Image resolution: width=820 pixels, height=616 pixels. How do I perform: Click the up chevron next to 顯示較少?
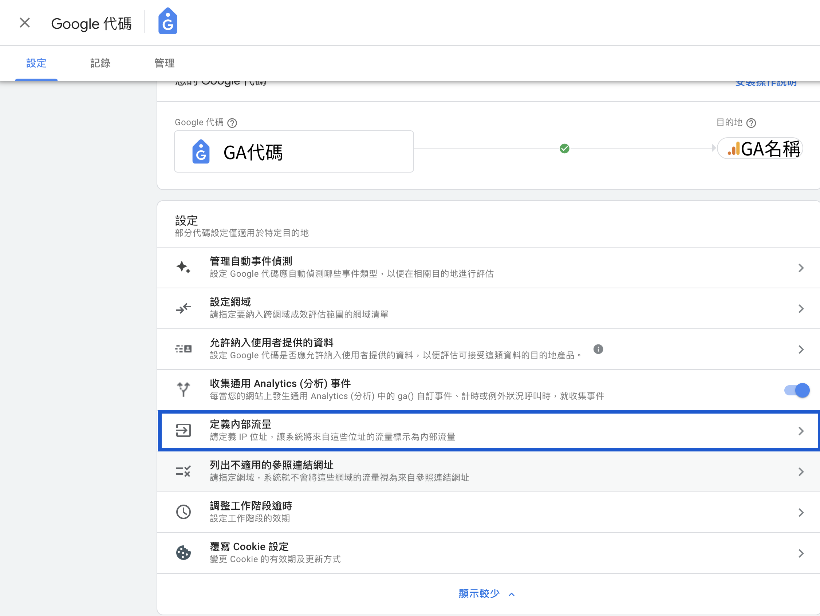pos(512,595)
